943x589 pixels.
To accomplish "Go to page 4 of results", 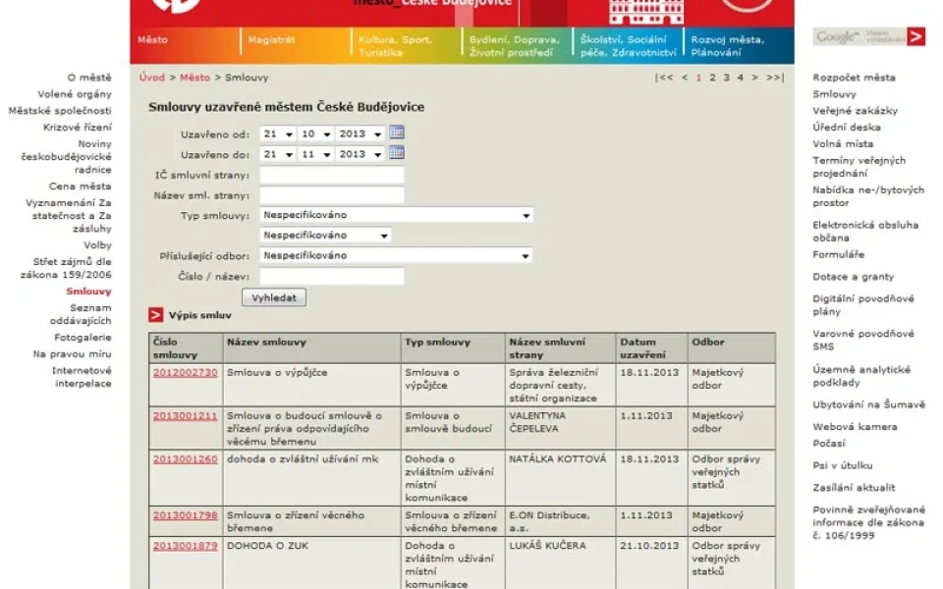I will (x=741, y=78).
